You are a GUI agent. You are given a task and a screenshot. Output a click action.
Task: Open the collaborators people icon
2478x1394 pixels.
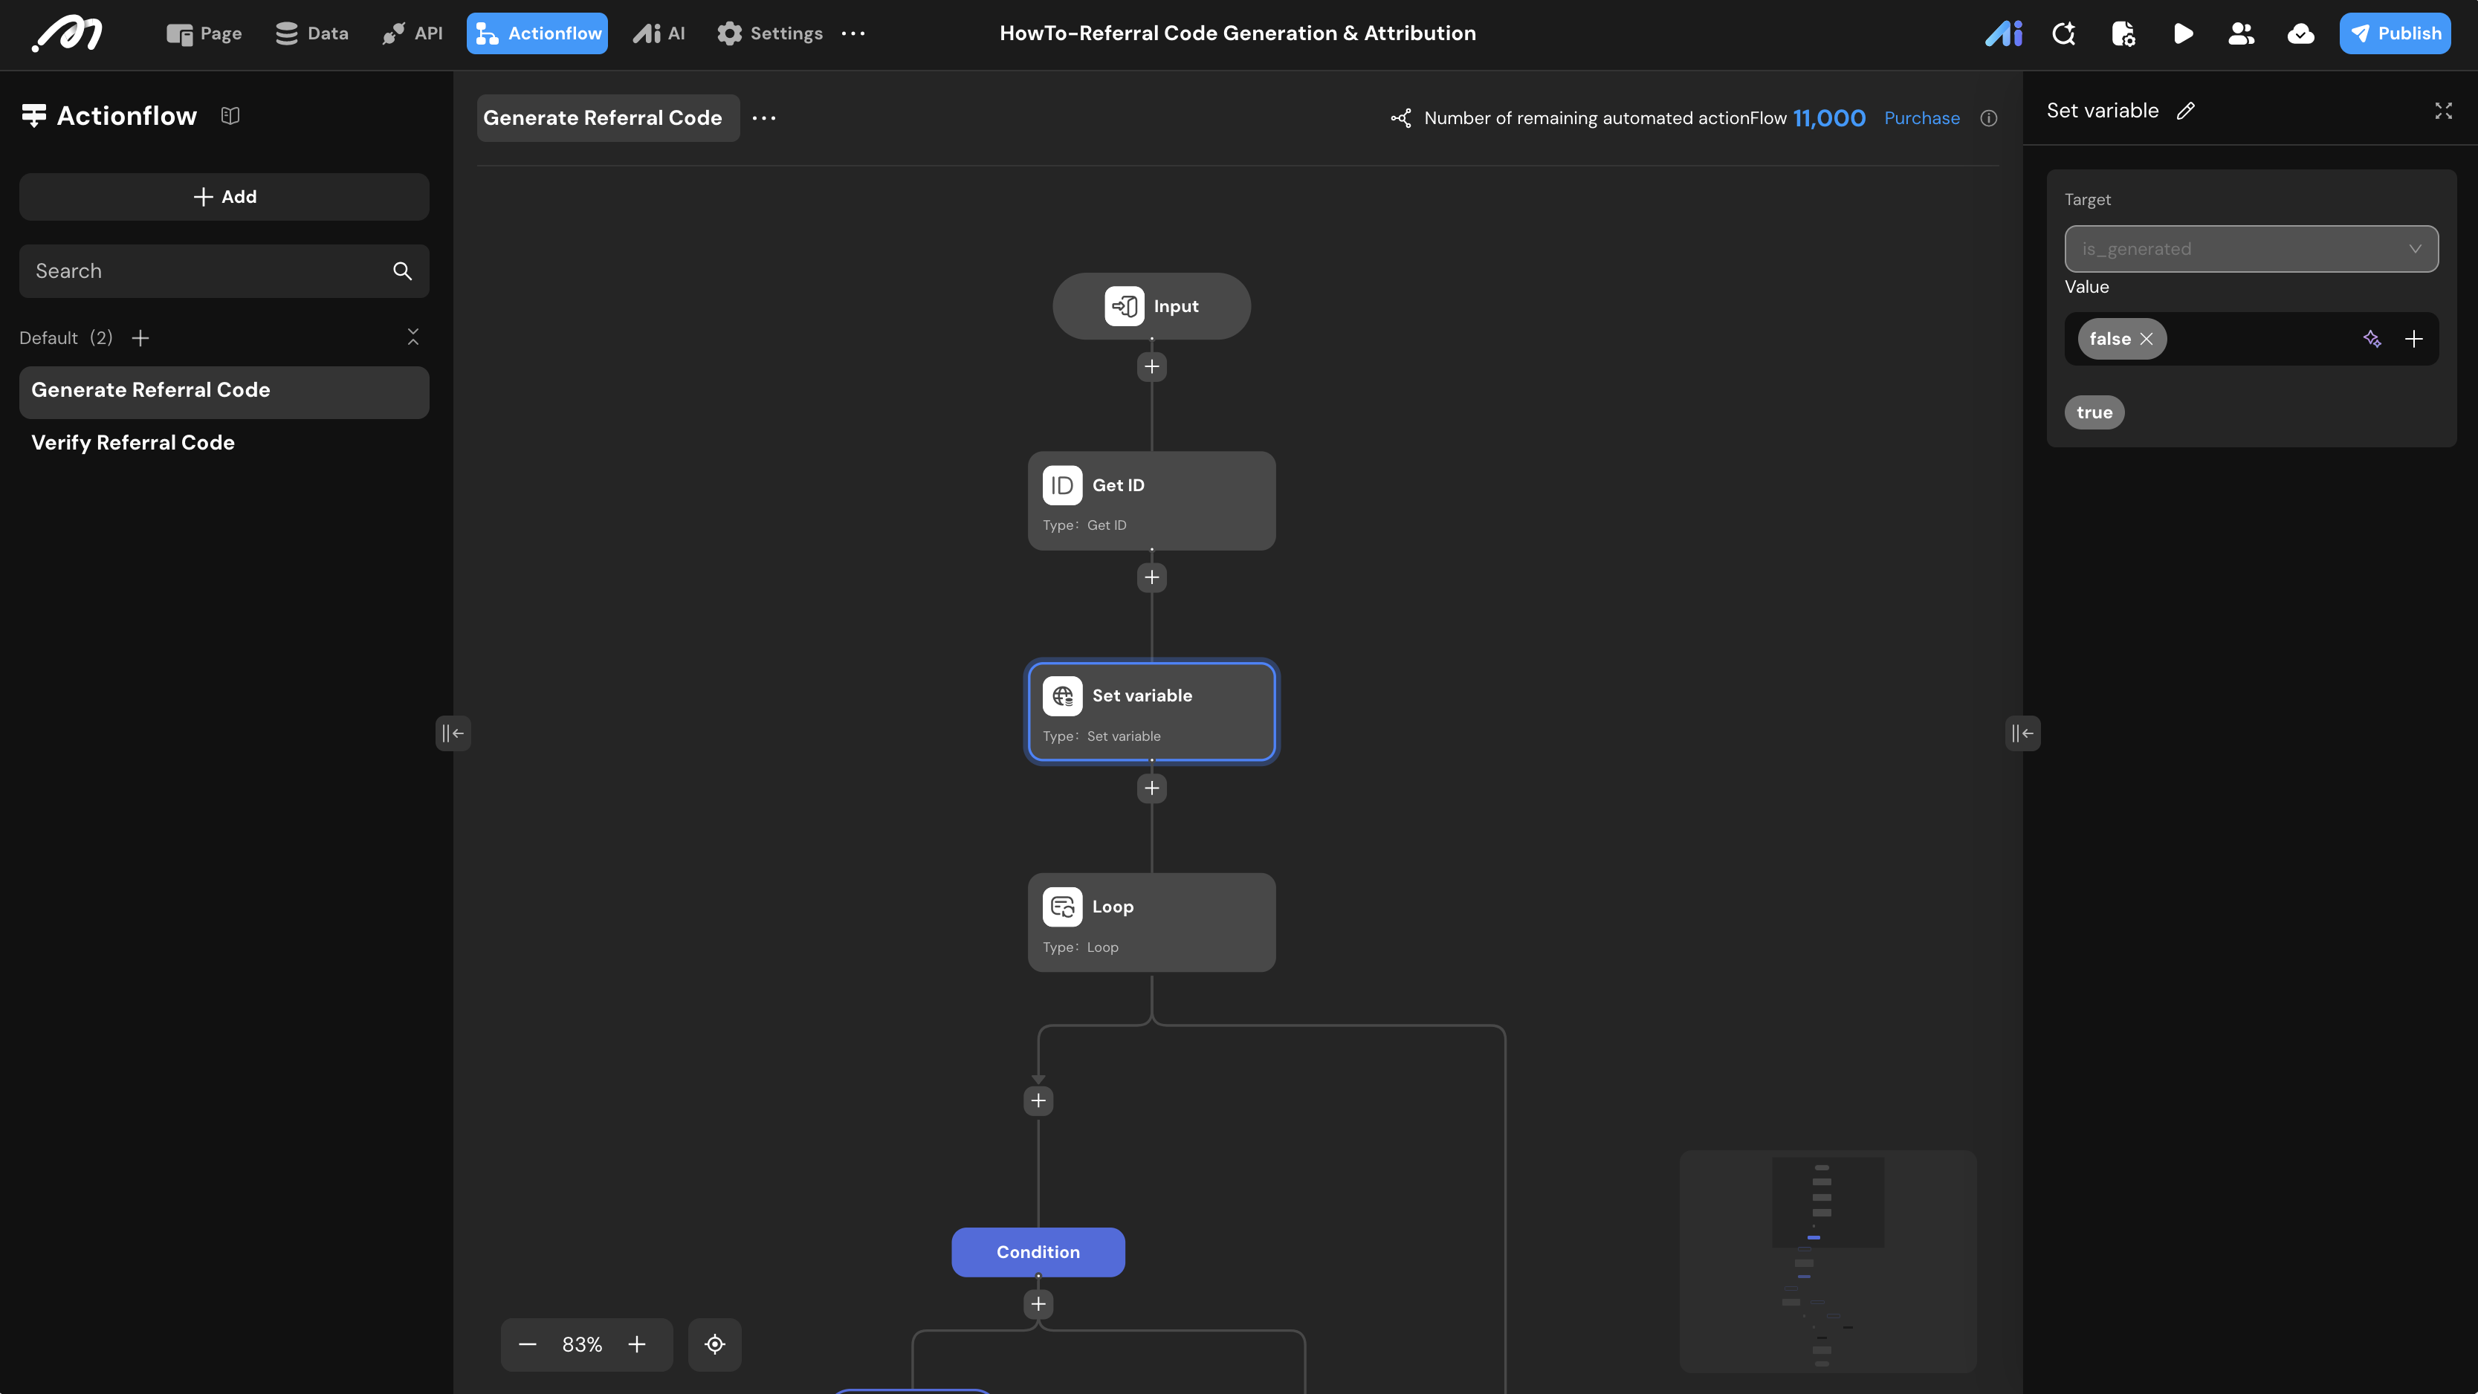coord(2242,33)
